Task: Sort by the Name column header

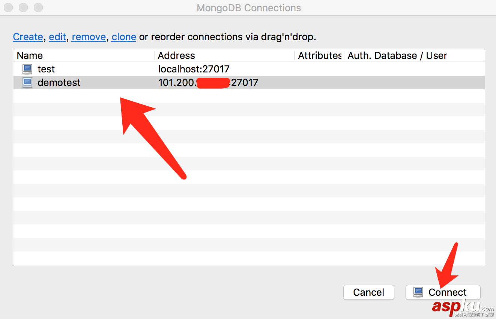Action: (x=30, y=56)
